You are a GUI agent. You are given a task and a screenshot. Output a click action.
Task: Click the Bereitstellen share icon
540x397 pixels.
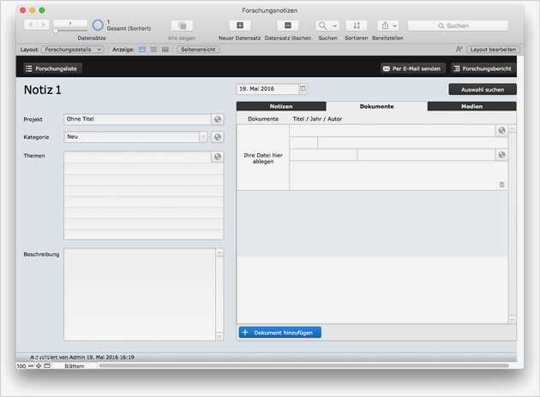pyautogui.click(x=385, y=26)
